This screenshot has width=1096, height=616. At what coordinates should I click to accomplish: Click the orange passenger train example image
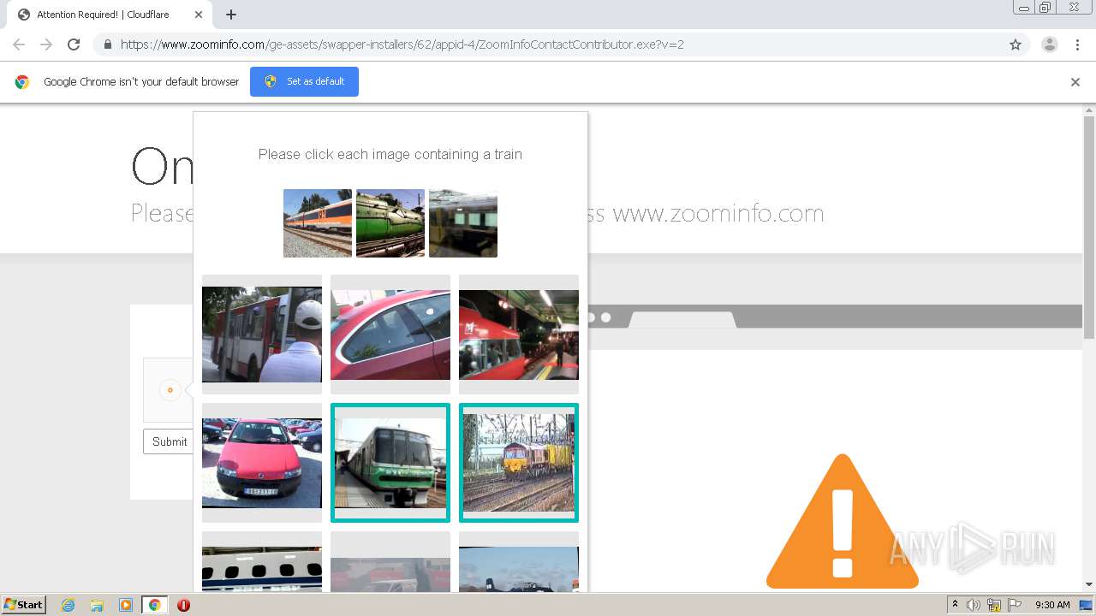pos(318,223)
